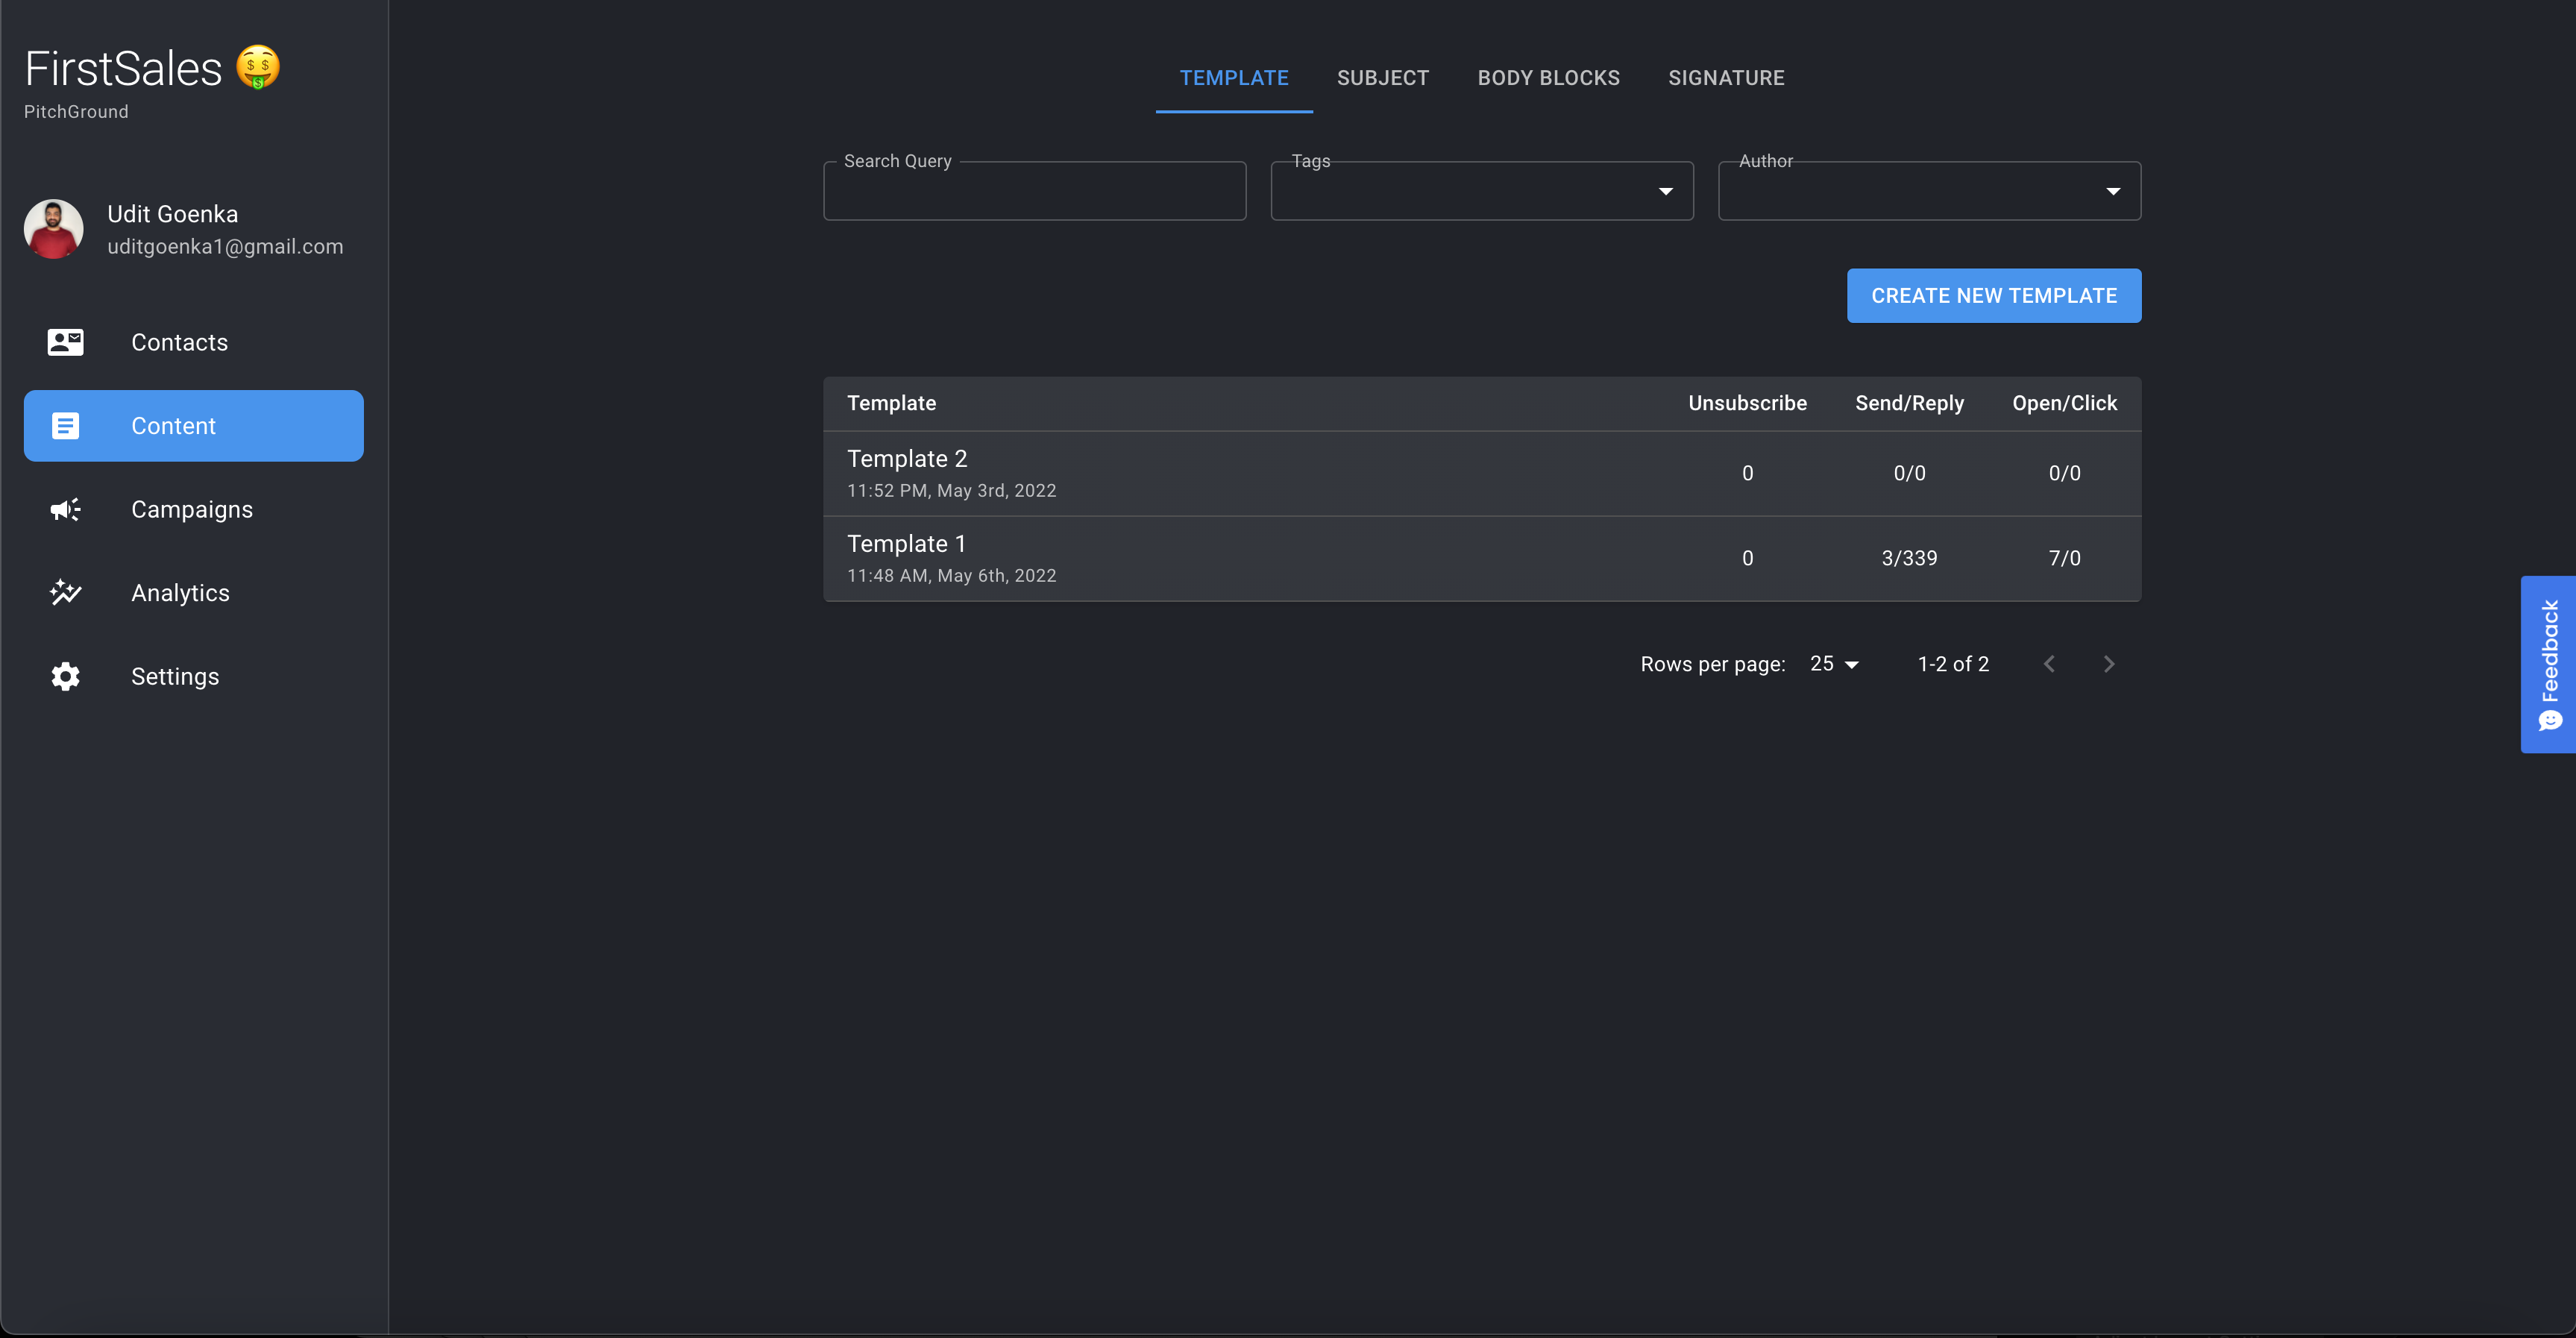
Task: Open Campaigns via megaphone icon
Action: click(65, 509)
